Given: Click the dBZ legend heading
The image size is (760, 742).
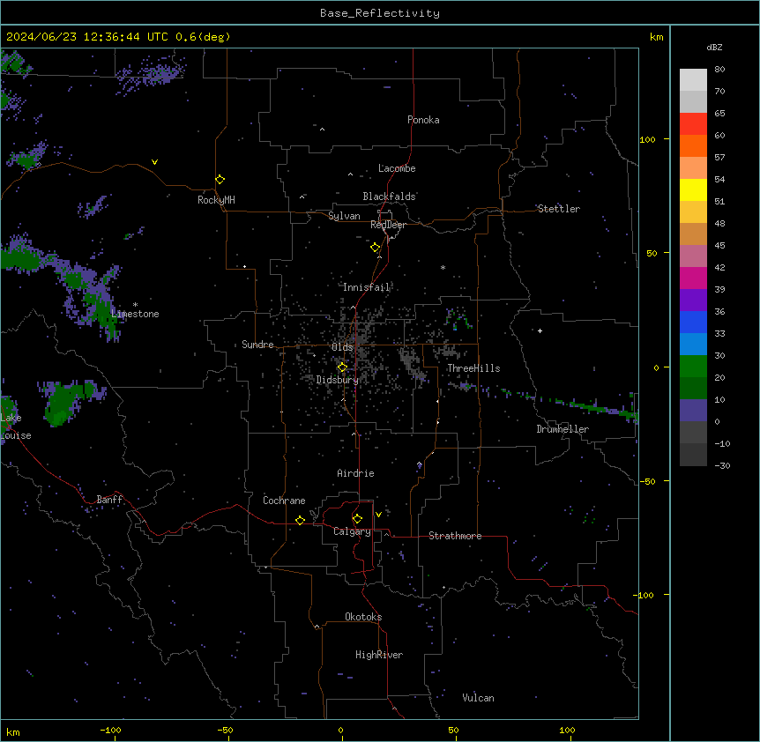Looking at the screenshot, I should point(714,48).
